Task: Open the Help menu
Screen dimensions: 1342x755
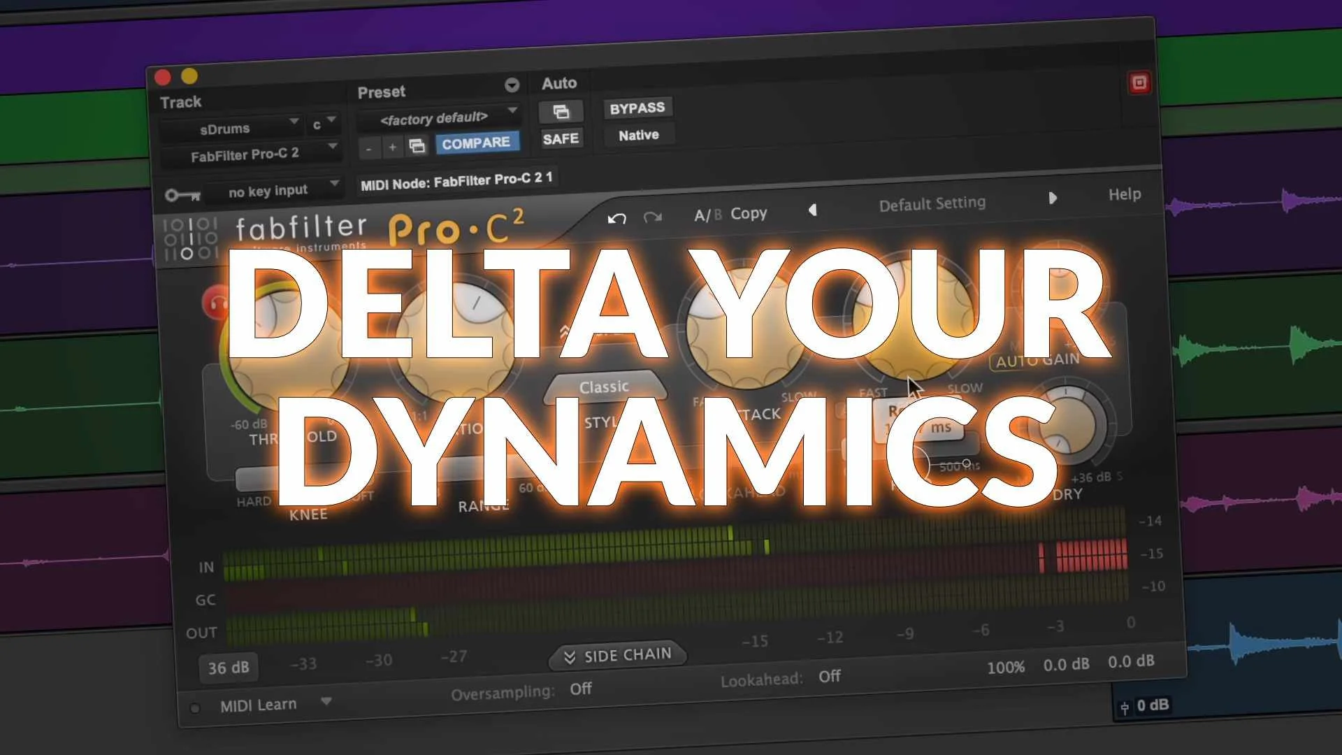Action: tap(1124, 194)
